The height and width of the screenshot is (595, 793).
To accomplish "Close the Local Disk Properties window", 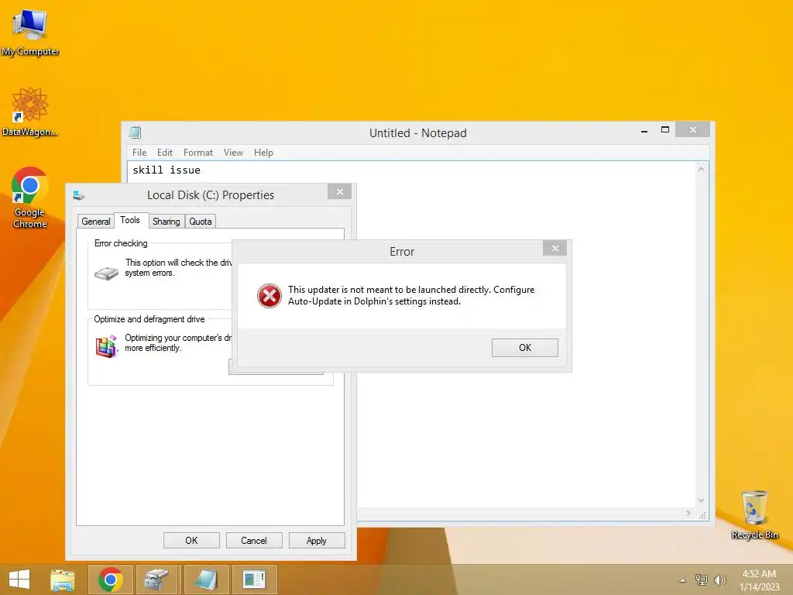I will pyautogui.click(x=340, y=192).
